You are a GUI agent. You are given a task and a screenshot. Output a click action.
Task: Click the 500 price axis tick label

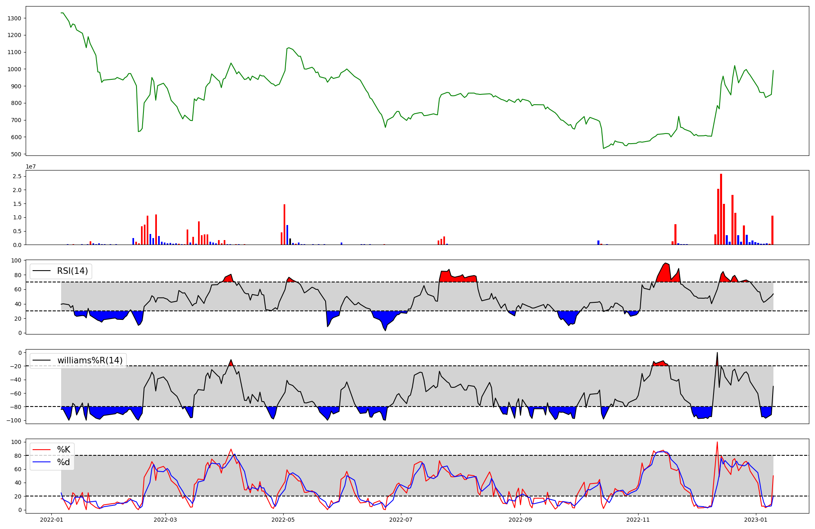(16, 154)
